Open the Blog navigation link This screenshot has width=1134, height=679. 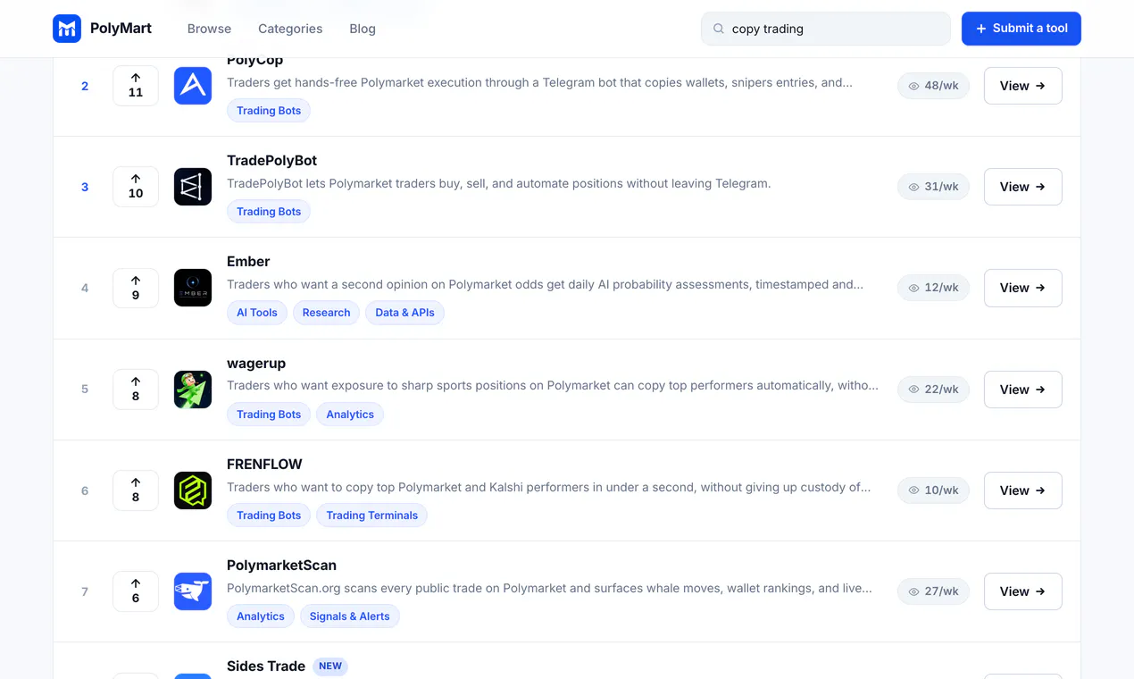point(363,29)
